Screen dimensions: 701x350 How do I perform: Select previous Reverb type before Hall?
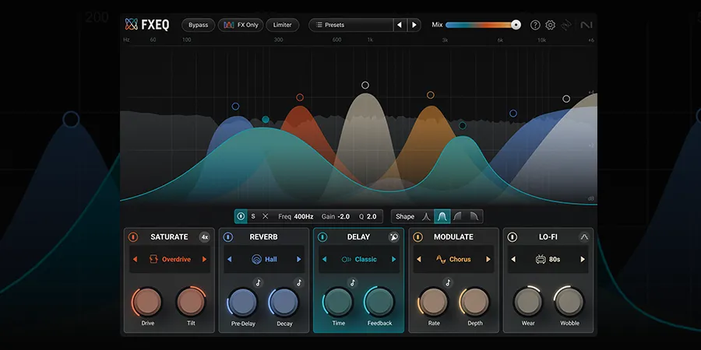click(x=229, y=259)
